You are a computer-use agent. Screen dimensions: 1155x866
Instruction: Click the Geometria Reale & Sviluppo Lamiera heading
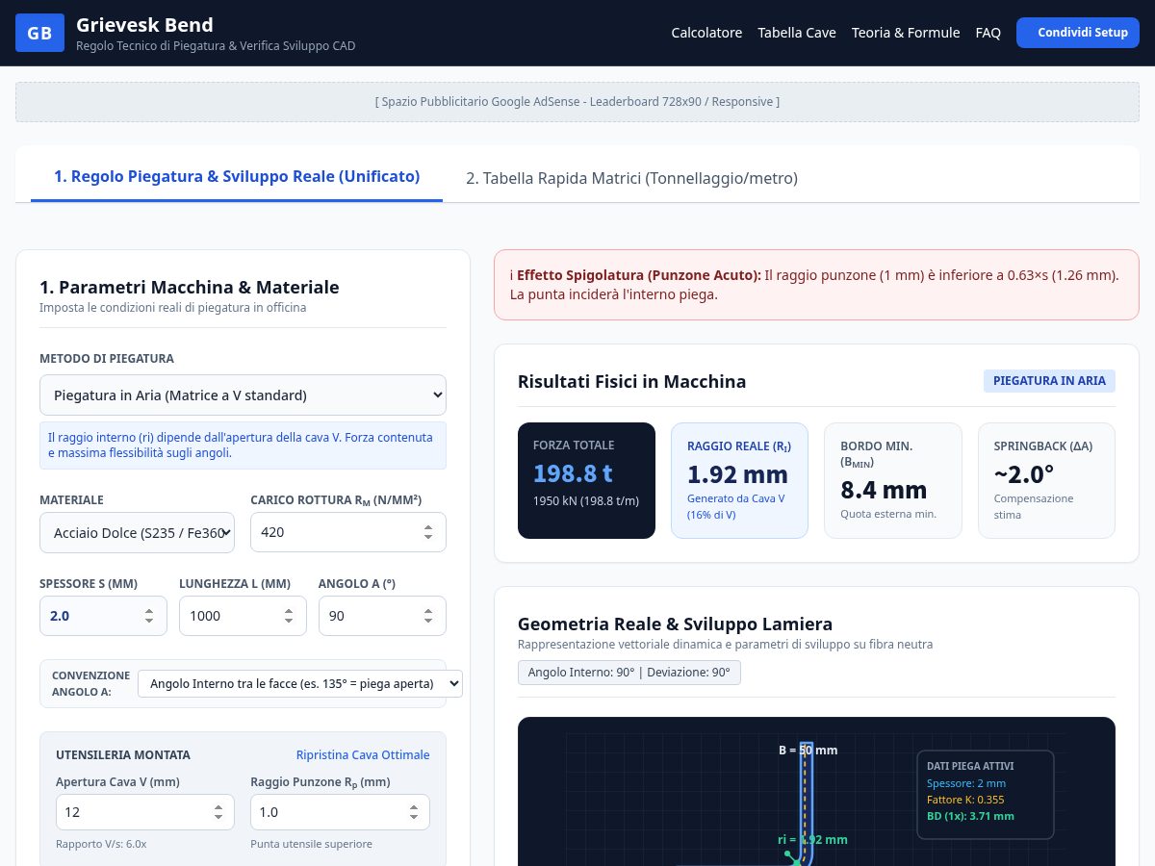click(x=675, y=624)
